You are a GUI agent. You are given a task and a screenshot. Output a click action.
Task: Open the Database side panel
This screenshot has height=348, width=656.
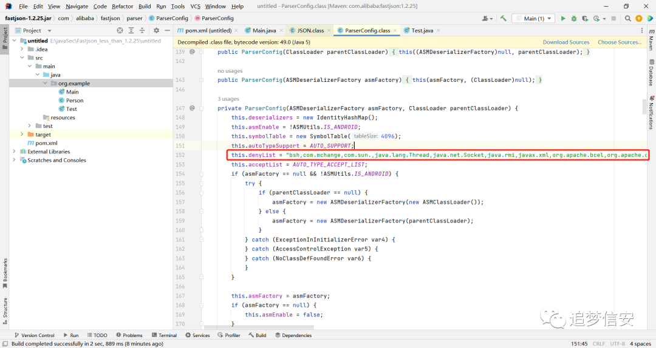click(x=651, y=73)
